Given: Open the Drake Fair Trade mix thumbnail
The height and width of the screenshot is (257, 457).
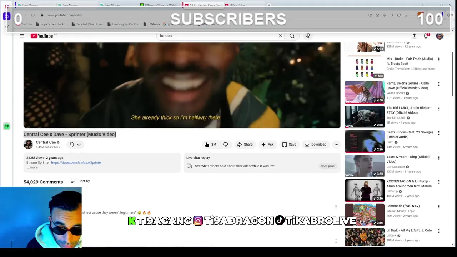Looking at the screenshot, I should 365,67.
